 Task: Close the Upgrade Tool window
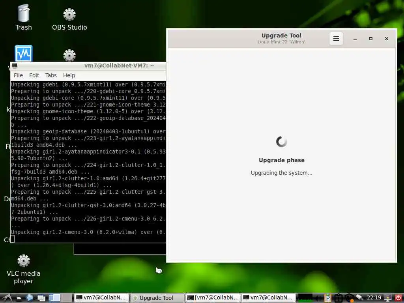(387, 39)
